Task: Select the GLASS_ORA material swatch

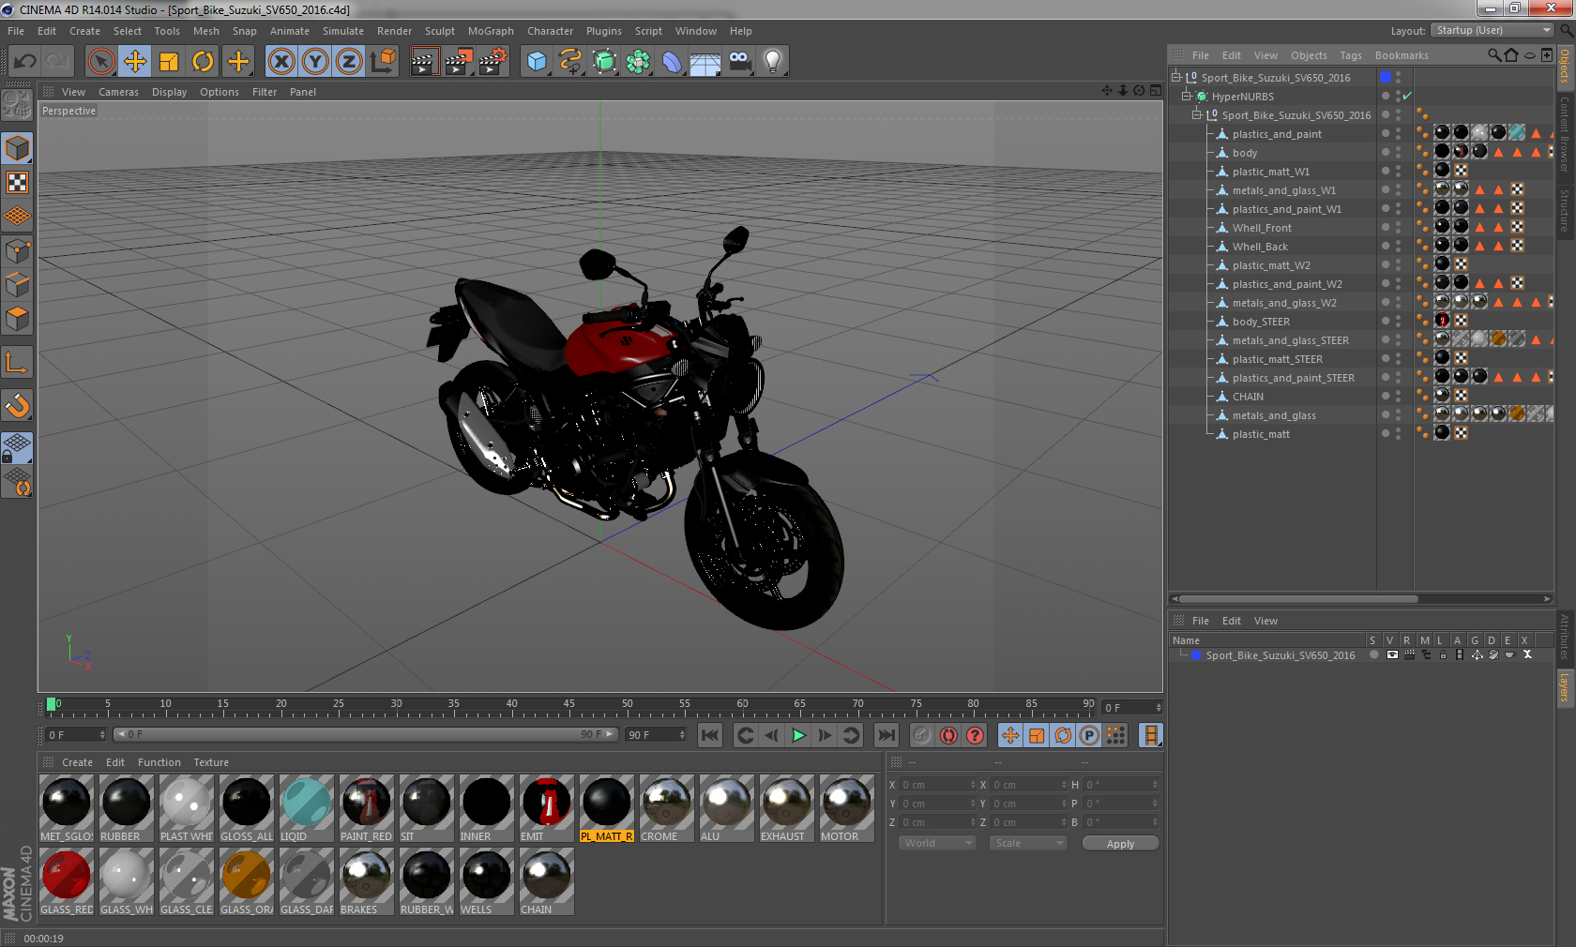Action: 247,881
